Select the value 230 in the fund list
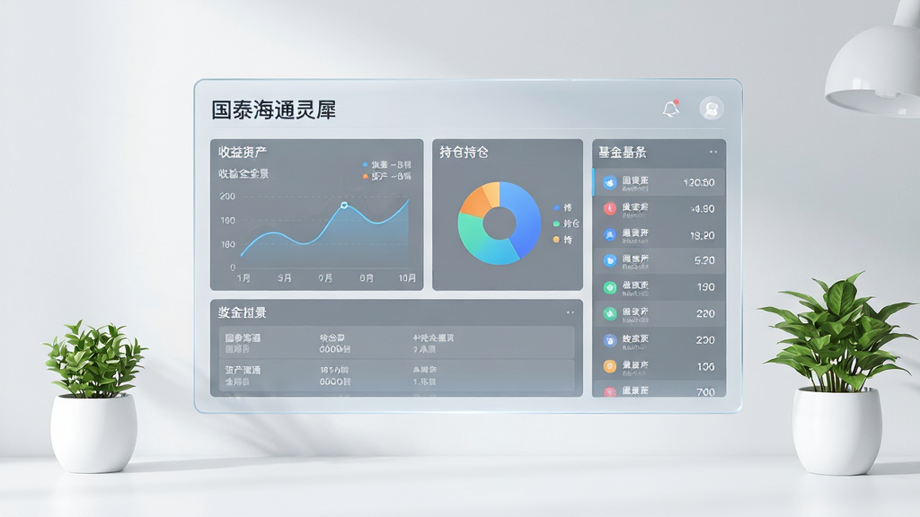Image resolution: width=920 pixels, height=517 pixels. [x=706, y=340]
